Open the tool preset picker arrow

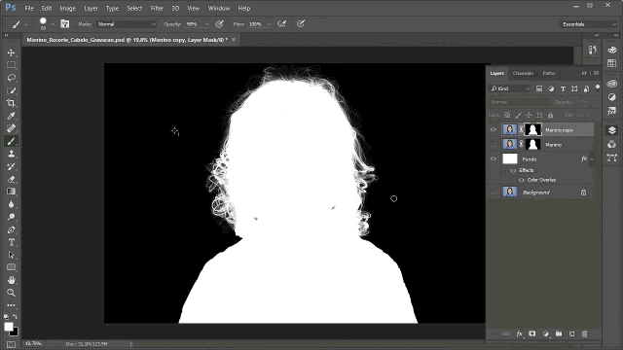[x=26, y=24]
